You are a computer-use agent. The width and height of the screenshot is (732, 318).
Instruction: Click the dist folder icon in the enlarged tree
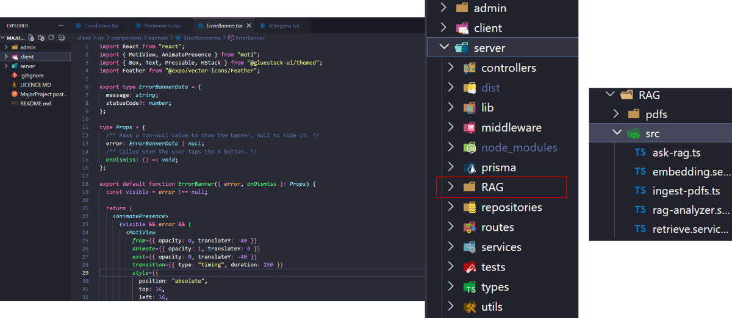[x=470, y=88]
